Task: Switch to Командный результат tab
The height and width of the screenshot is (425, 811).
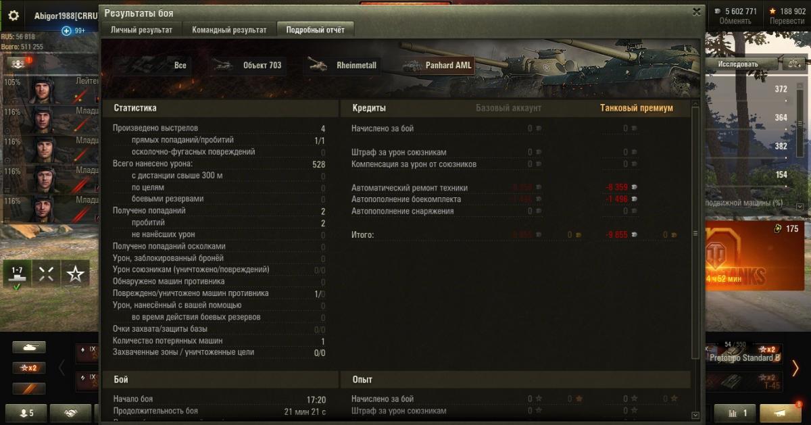Action: click(228, 30)
